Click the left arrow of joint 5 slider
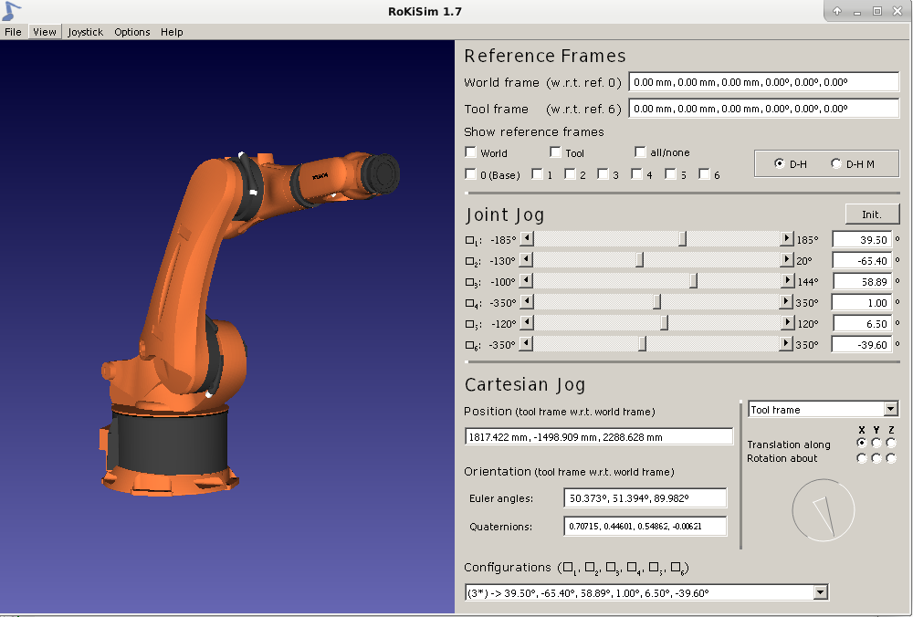Image resolution: width=913 pixels, height=617 pixels. 527,322
